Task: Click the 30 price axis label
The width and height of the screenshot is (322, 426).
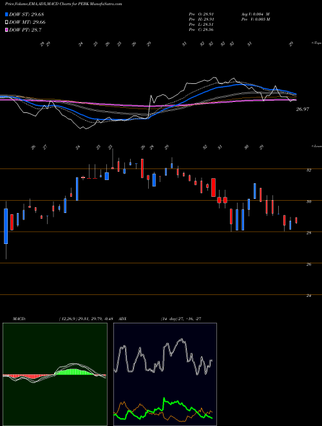Action: [308, 201]
